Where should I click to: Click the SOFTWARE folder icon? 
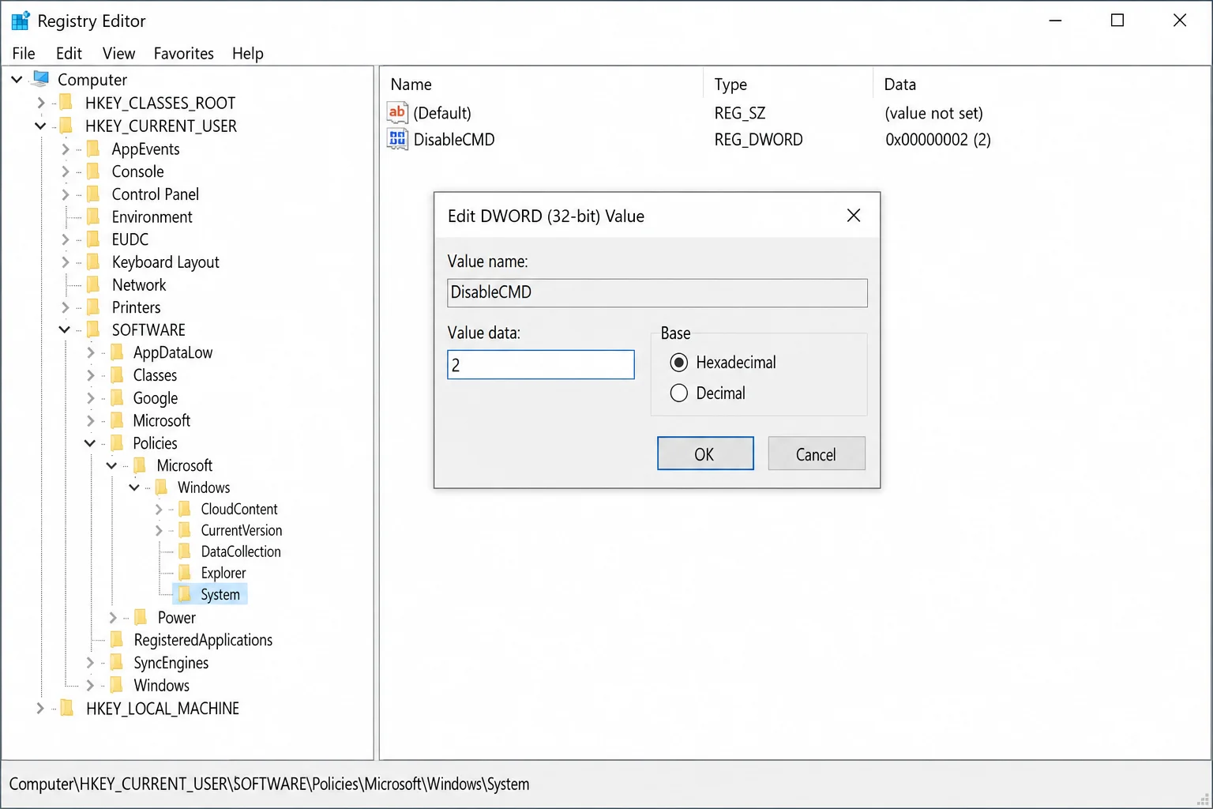pos(93,329)
